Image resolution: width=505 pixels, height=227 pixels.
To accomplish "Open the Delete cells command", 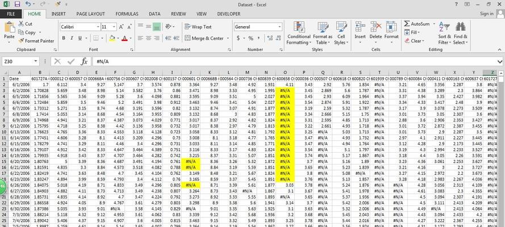I will (375, 33).
